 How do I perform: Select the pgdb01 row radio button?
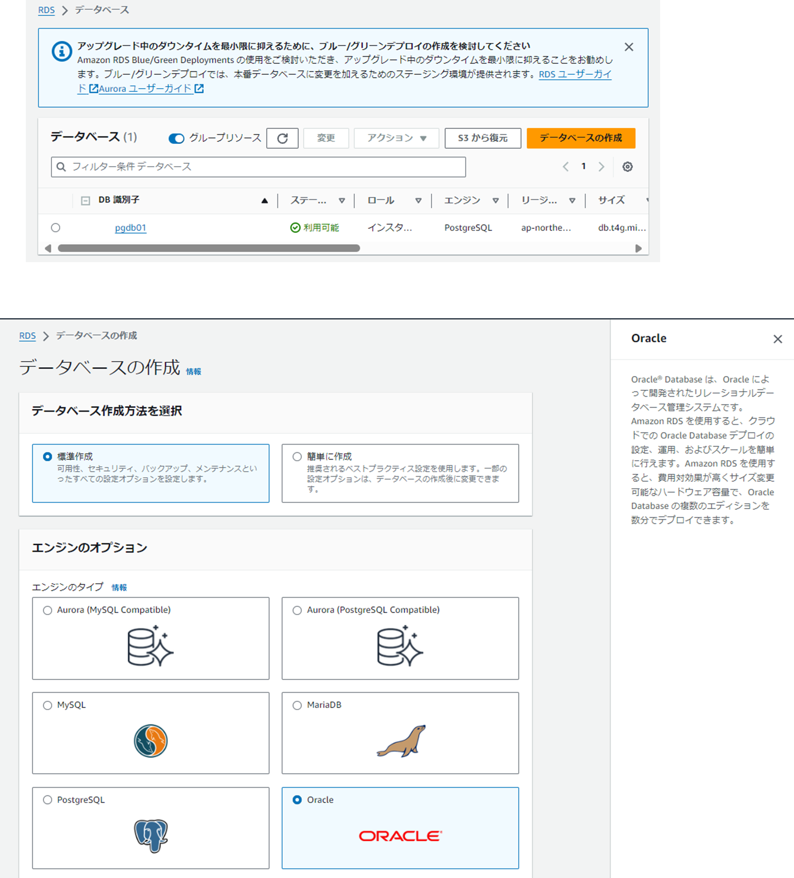[56, 228]
